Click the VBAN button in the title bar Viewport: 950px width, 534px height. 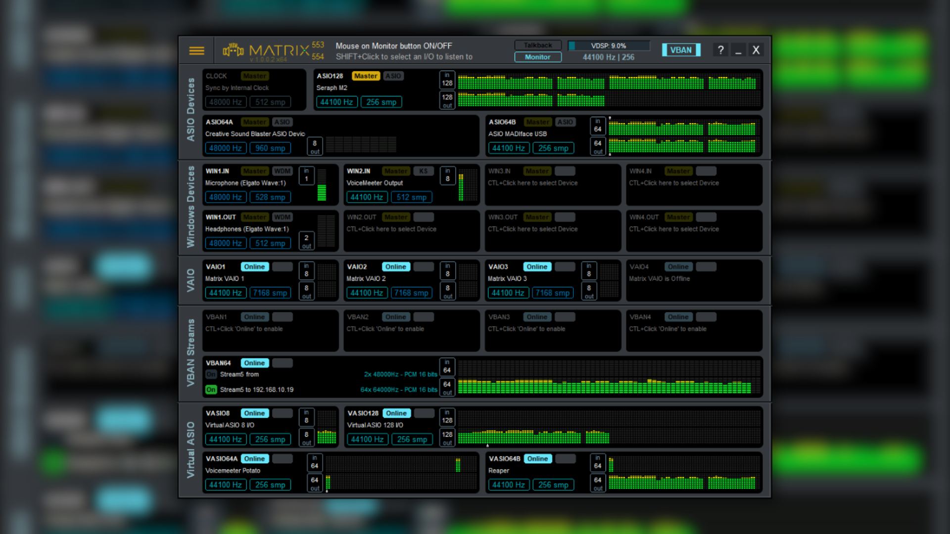click(x=681, y=49)
